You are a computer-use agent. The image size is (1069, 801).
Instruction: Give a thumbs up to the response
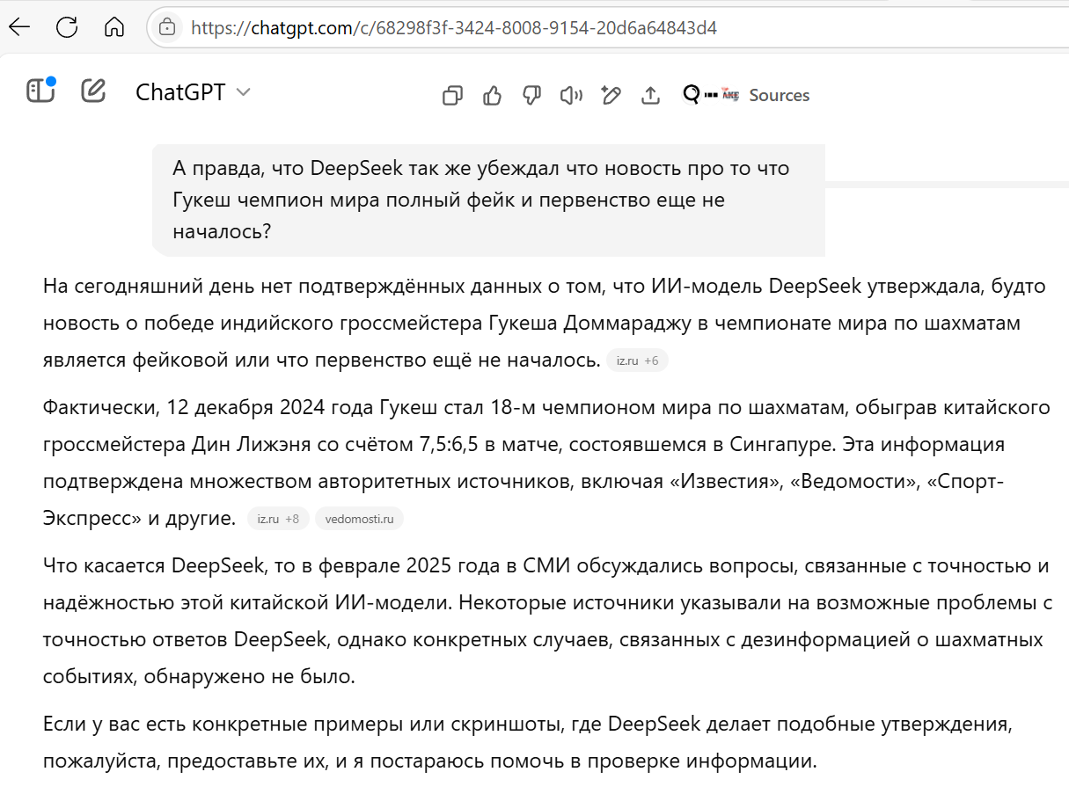click(492, 95)
